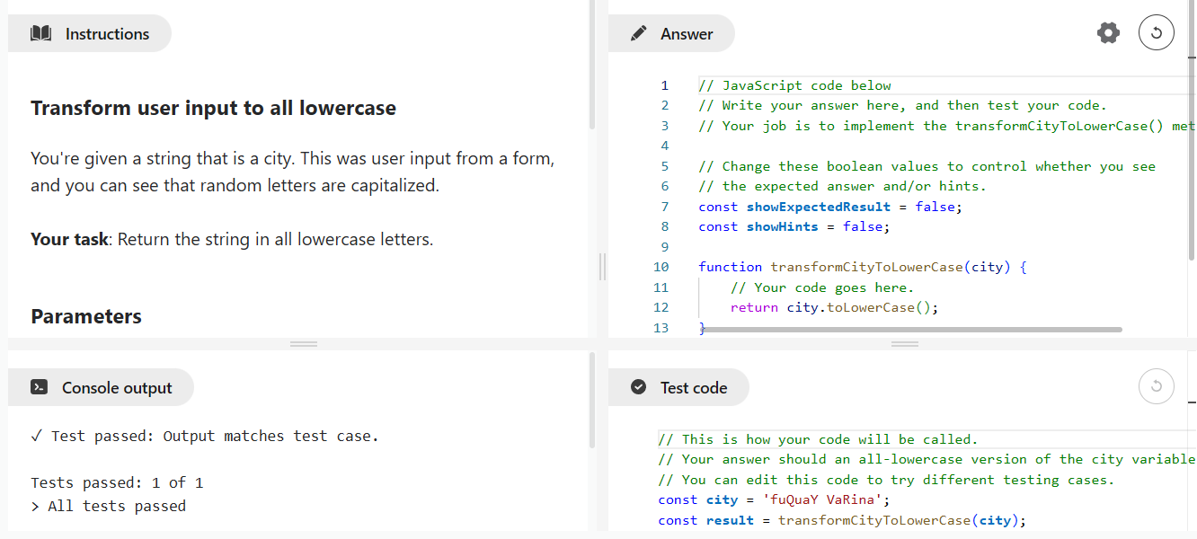The width and height of the screenshot is (1197, 539).
Task: Click the horizontal divider handle above Console output
Action: click(304, 344)
